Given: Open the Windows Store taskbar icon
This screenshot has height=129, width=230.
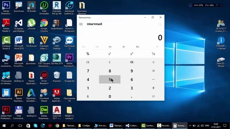Looking at the screenshot, I should tap(28, 126).
